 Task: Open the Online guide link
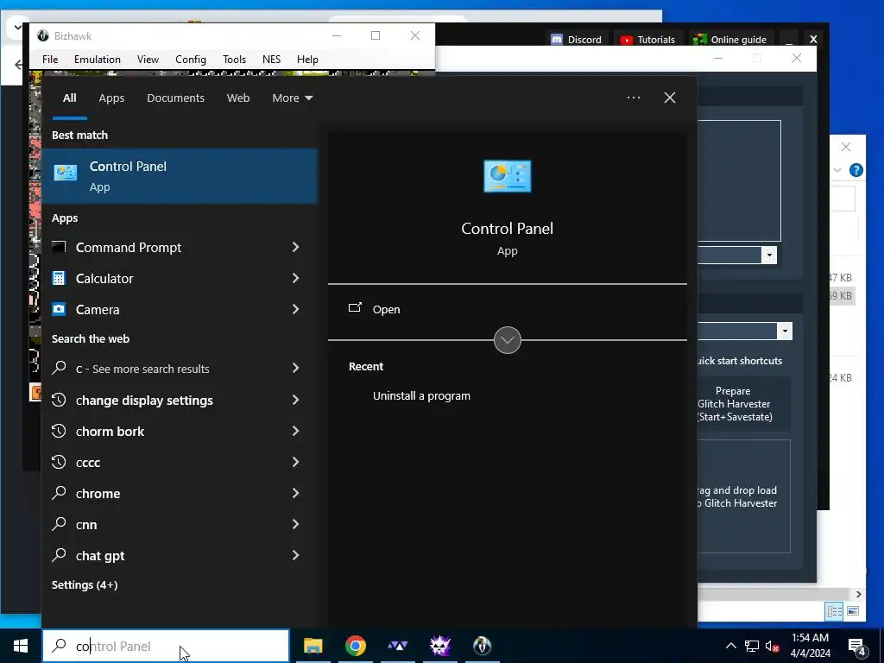point(730,40)
